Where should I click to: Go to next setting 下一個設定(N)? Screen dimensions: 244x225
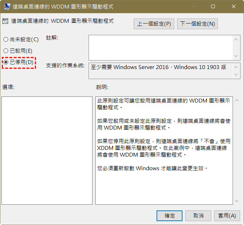[197, 24]
